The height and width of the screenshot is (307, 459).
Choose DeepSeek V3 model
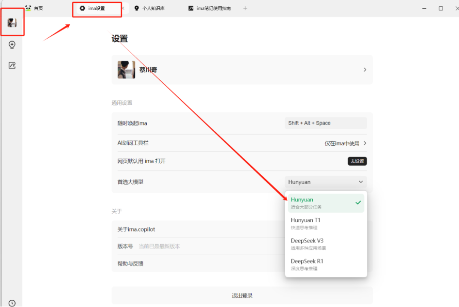tap(326, 244)
